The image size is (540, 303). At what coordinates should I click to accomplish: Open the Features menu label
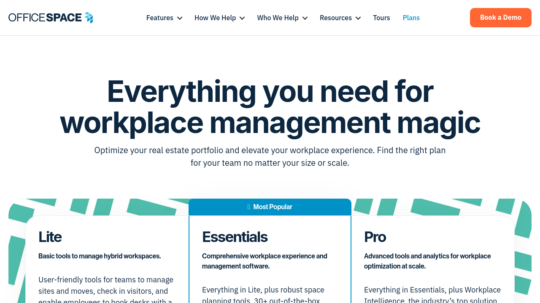tap(159, 18)
